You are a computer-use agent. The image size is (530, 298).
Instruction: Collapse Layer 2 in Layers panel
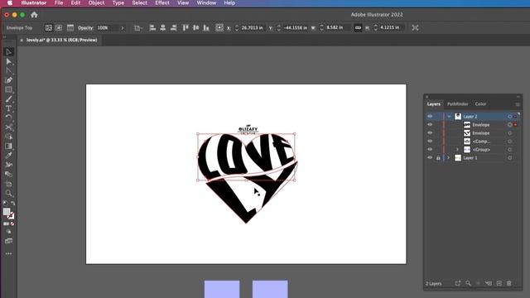449,116
